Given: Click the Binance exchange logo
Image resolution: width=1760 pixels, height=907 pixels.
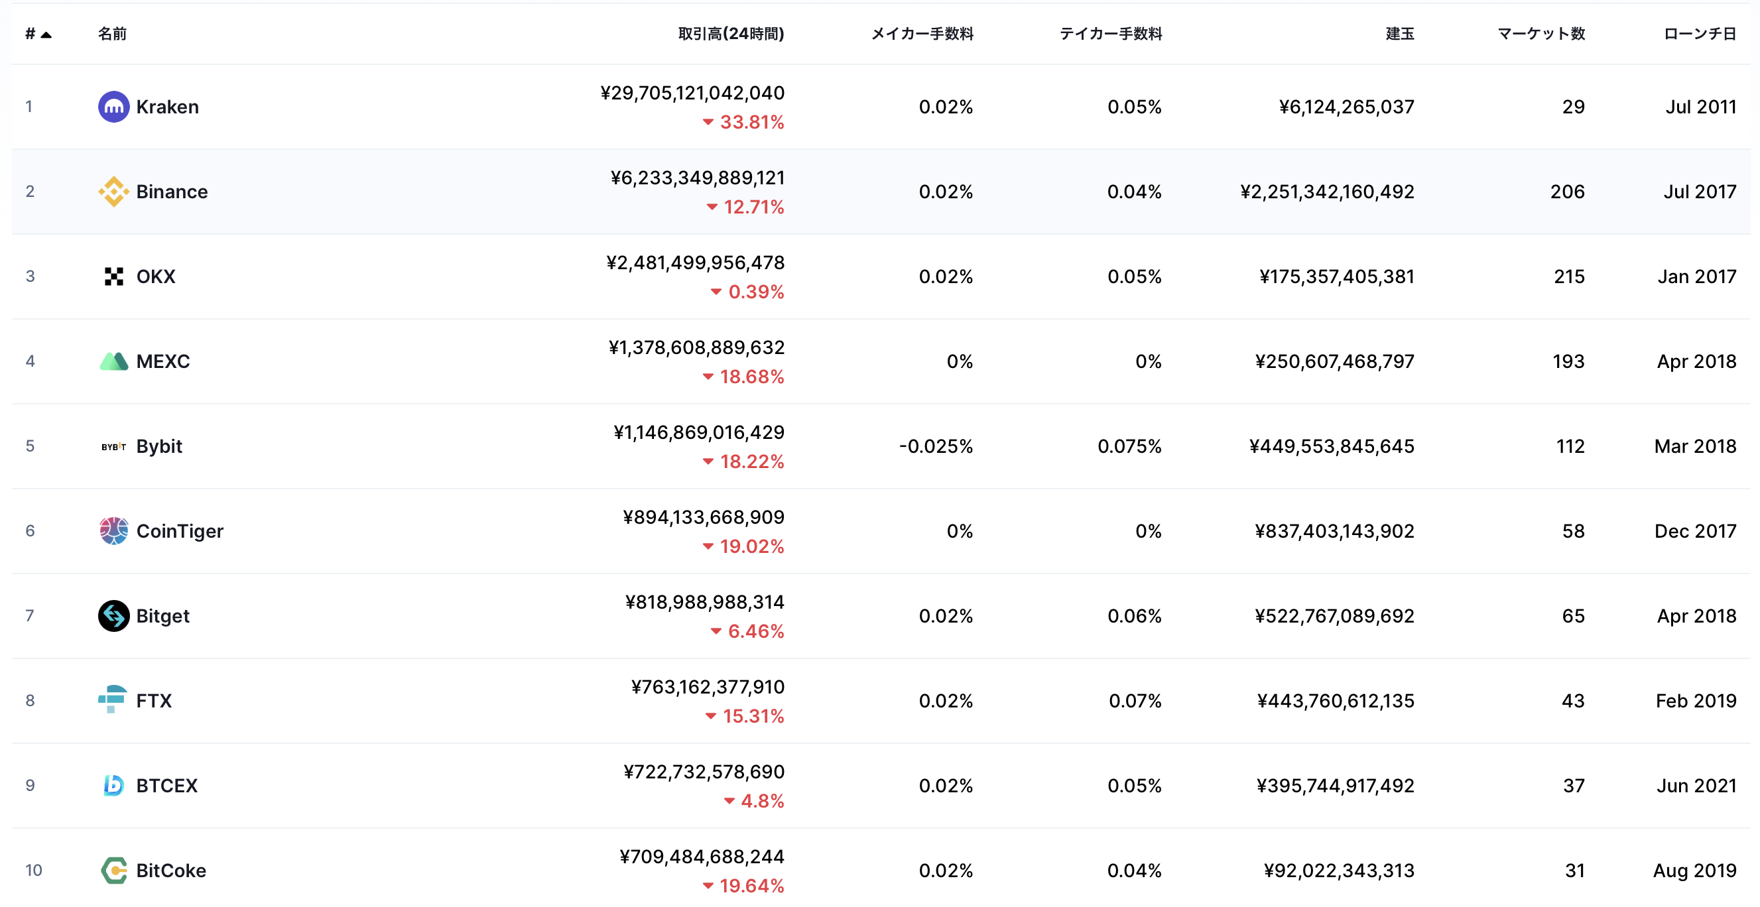Looking at the screenshot, I should 113,191.
